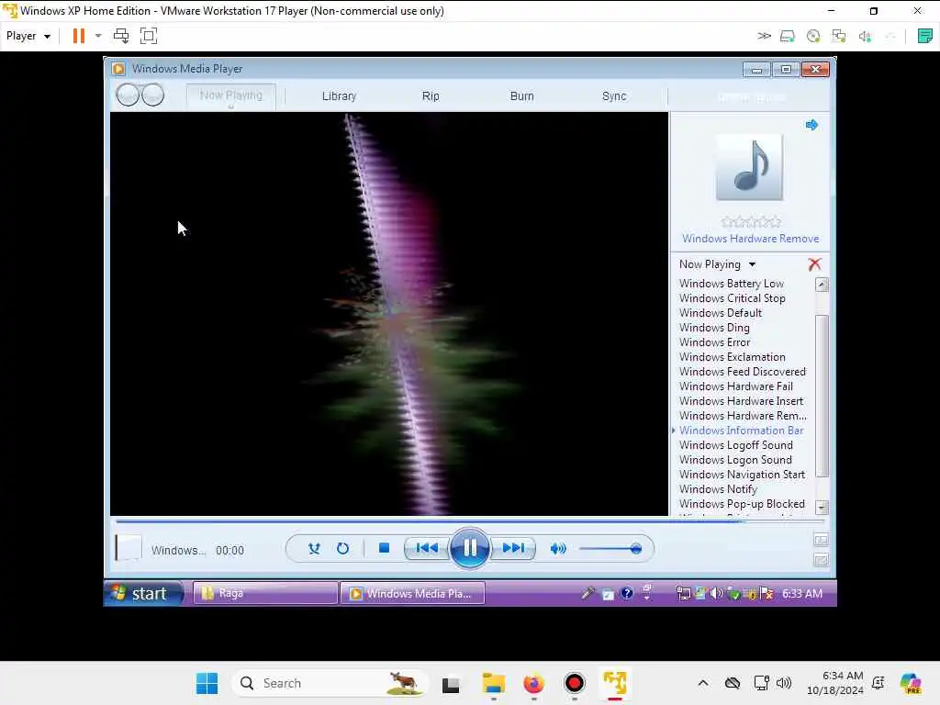Skip to the next track
Image resolution: width=940 pixels, height=705 pixels.
513,548
